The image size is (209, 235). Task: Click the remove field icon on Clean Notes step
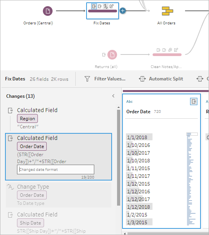point(164,50)
